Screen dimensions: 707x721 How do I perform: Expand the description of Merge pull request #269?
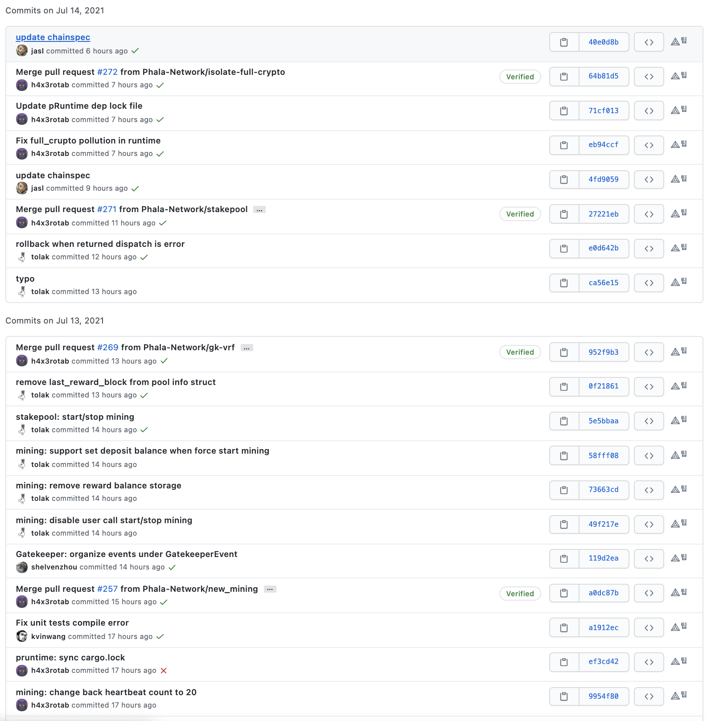247,348
